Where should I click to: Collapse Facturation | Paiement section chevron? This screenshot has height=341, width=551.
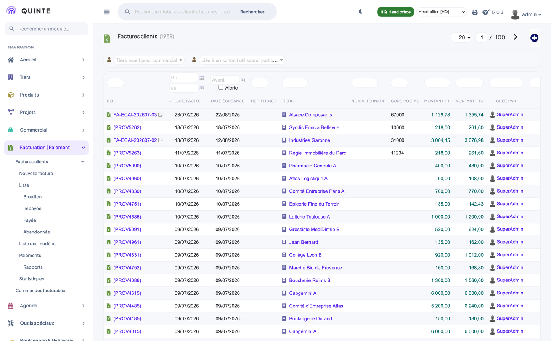[83, 148]
